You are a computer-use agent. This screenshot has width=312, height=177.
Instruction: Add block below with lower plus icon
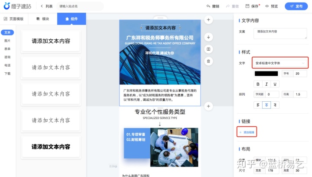208,106
